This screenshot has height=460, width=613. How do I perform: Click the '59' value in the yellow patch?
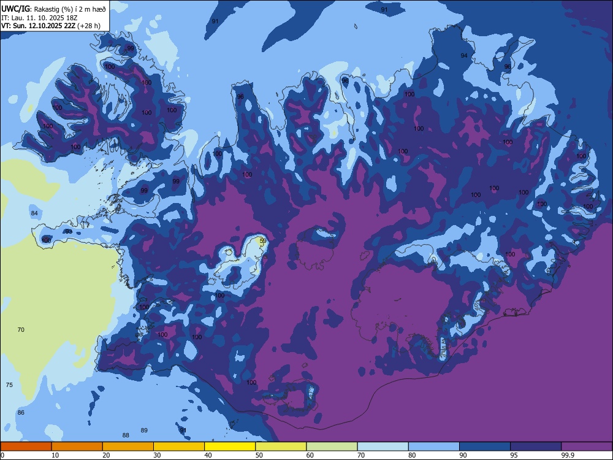point(263,241)
